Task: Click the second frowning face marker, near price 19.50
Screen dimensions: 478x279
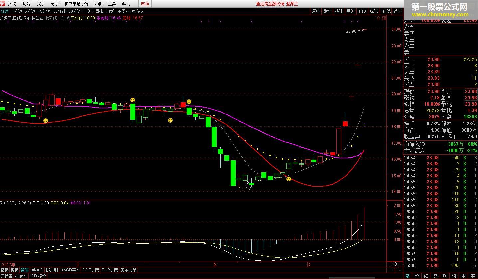Action: (189, 101)
